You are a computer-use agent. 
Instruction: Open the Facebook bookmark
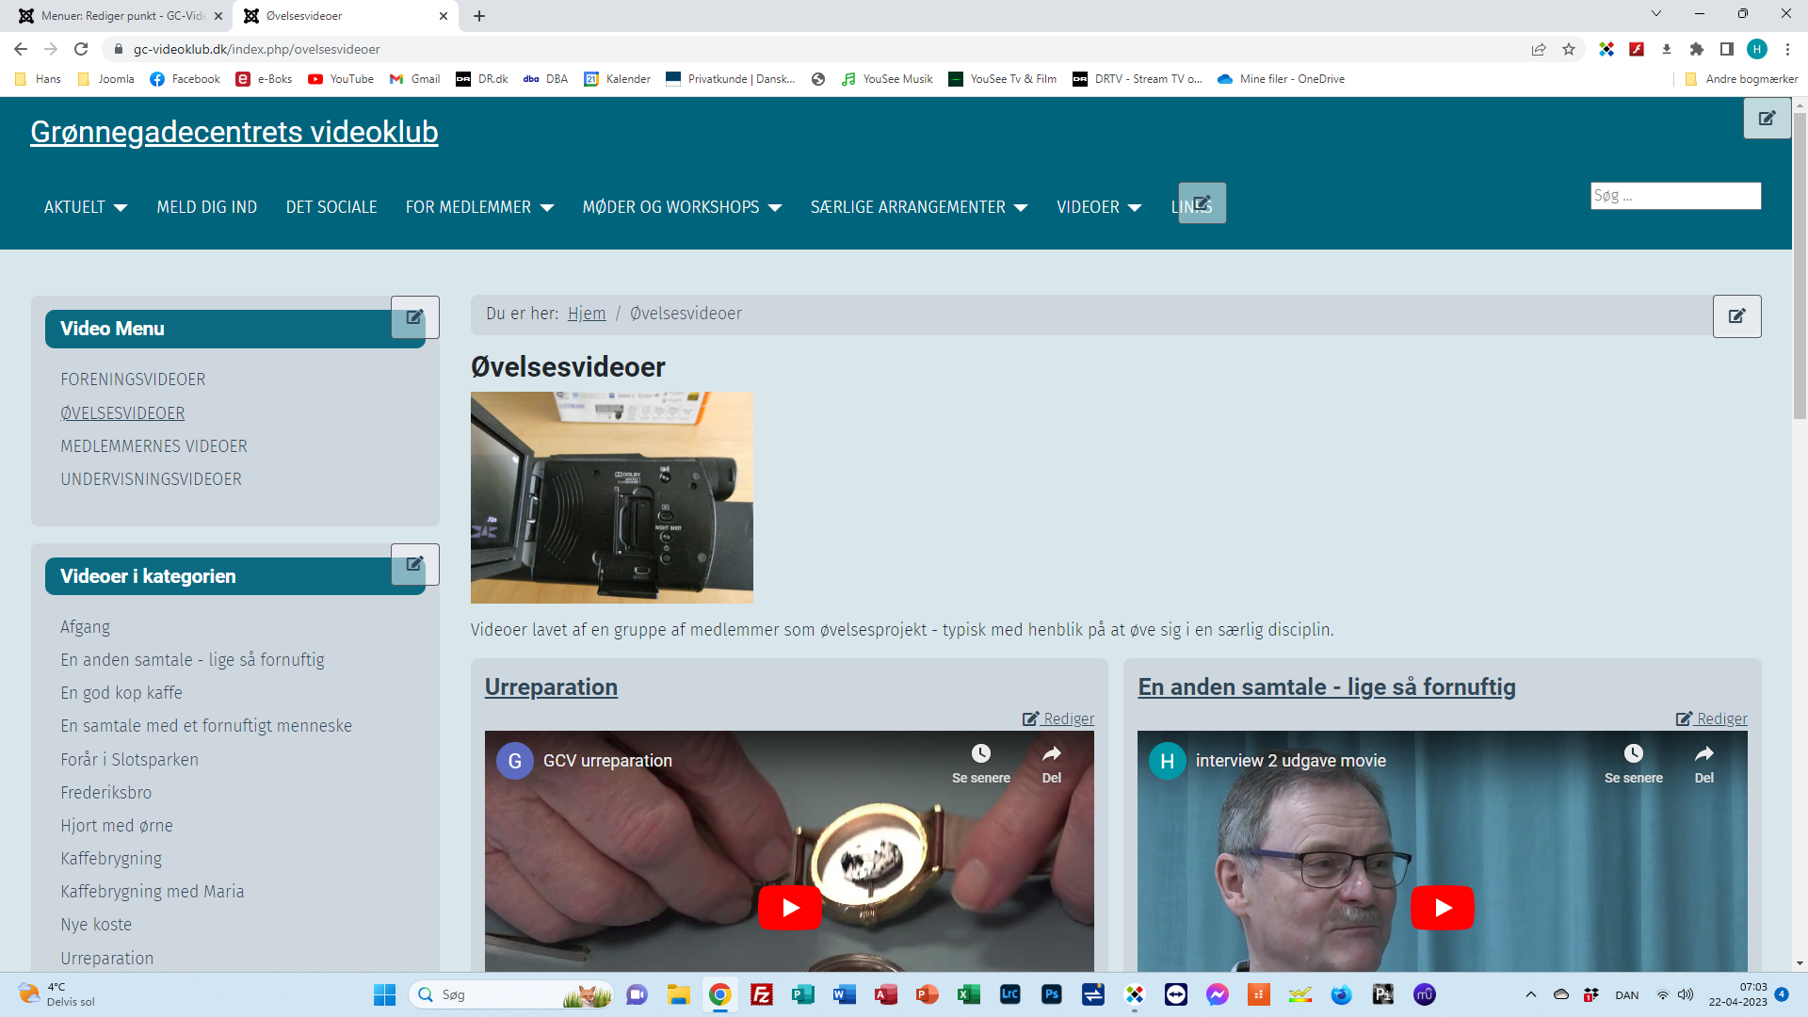pyautogui.click(x=186, y=79)
